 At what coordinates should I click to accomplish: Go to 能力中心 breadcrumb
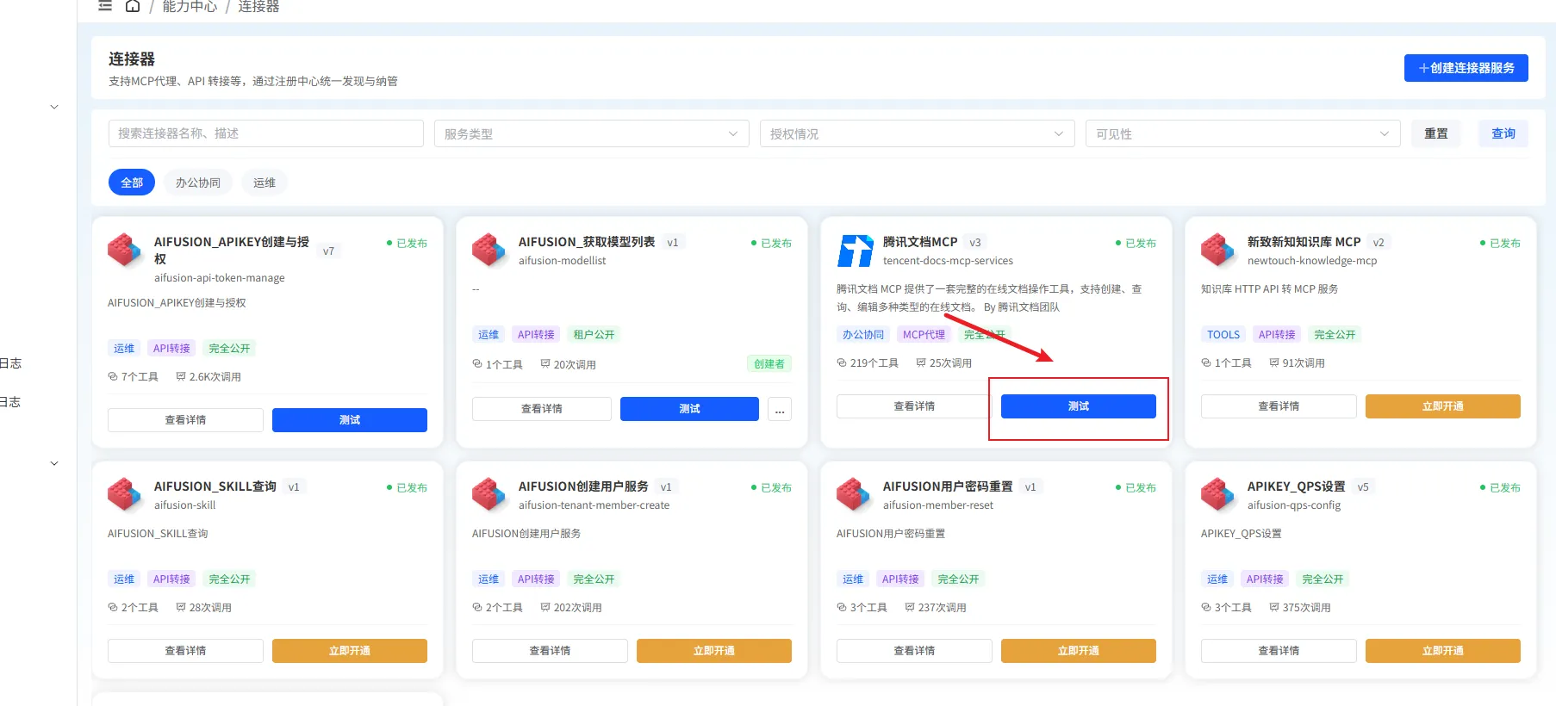pyautogui.click(x=190, y=6)
